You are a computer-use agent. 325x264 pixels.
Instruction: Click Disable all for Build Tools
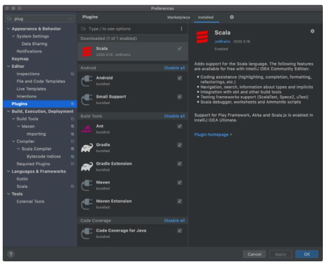[x=174, y=116]
